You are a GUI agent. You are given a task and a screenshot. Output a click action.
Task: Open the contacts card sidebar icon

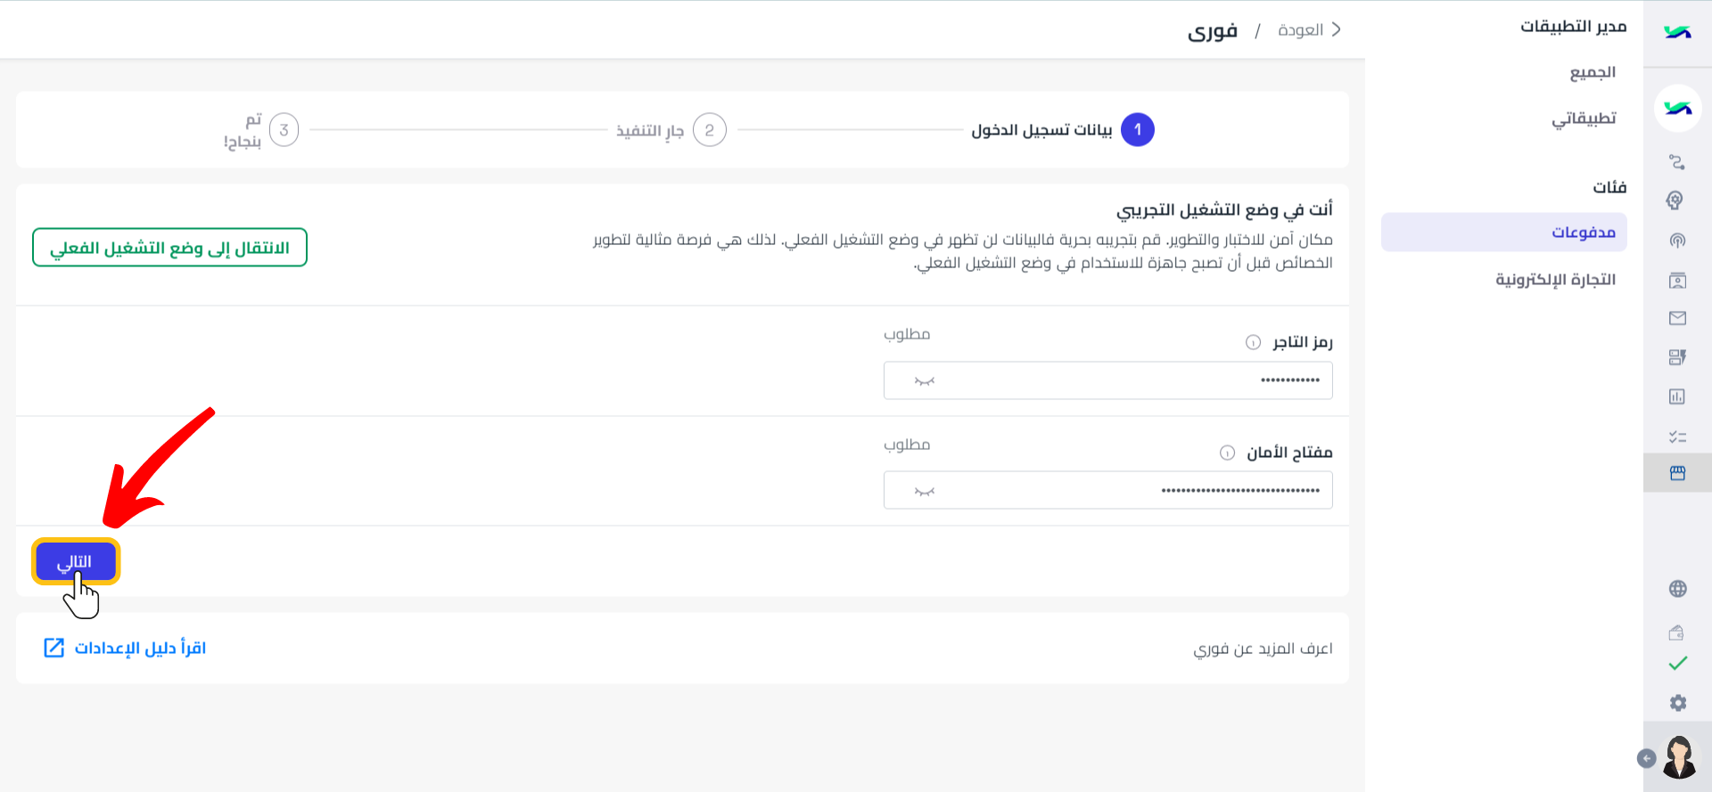pos(1677,281)
